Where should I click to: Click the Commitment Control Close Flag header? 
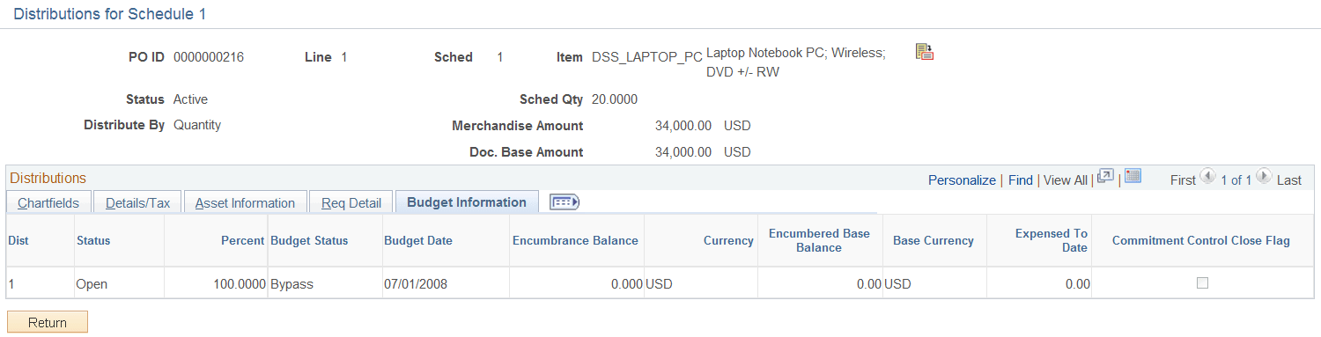tap(1201, 240)
